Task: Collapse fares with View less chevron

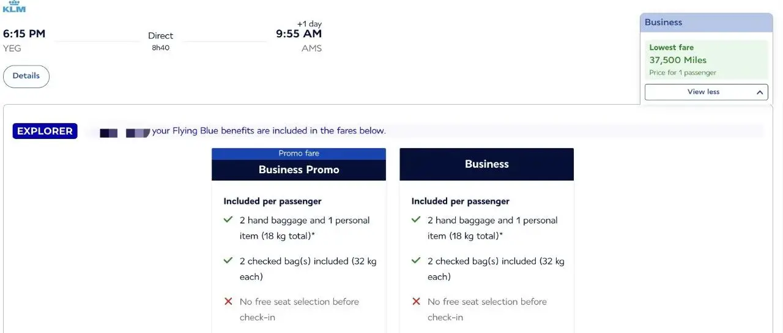Action: (760, 92)
